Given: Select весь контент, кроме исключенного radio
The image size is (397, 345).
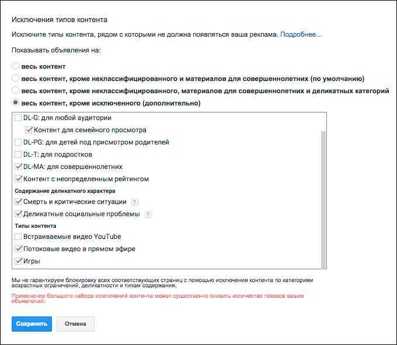Looking at the screenshot, I should click(15, 103).
